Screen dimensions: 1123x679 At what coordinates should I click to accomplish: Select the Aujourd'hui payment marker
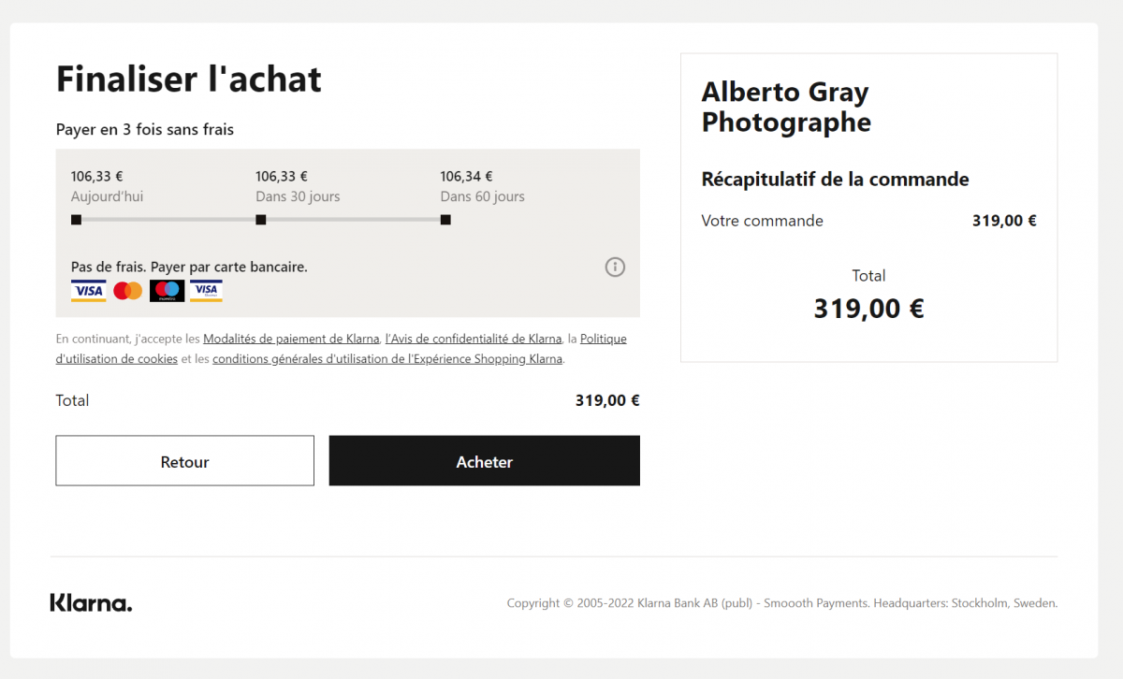click(76, 220)
